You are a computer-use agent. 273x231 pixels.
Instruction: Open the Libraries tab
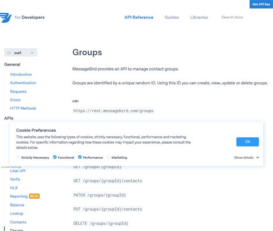point(199,17)
